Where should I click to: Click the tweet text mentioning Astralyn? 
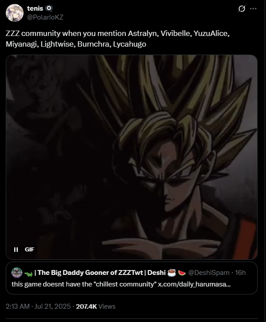pyautogui.click(x=117, y=39)
